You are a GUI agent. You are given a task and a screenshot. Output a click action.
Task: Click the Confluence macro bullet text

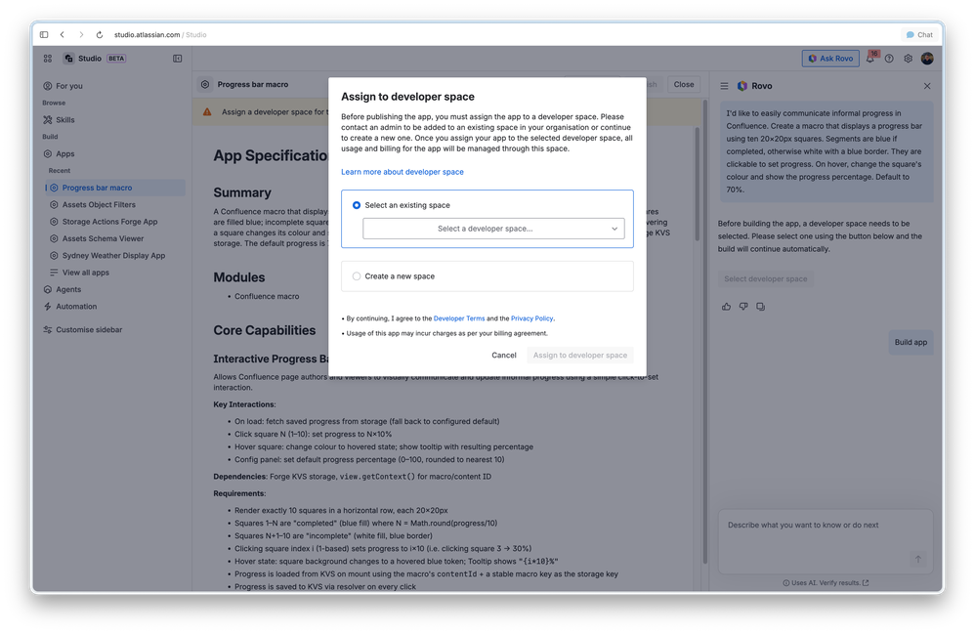[x=267, y=297]
